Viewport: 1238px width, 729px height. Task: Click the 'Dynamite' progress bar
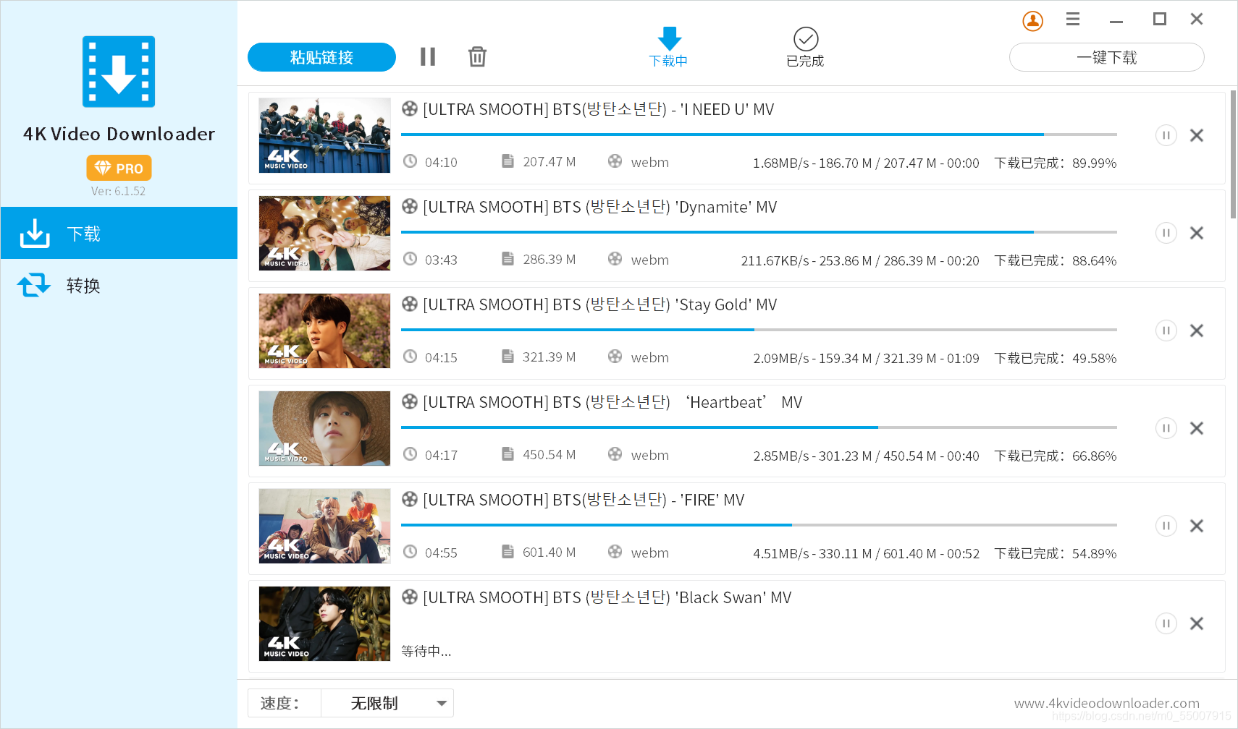coord(759,232)
